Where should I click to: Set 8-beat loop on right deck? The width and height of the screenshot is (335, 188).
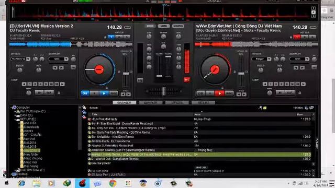287,84
